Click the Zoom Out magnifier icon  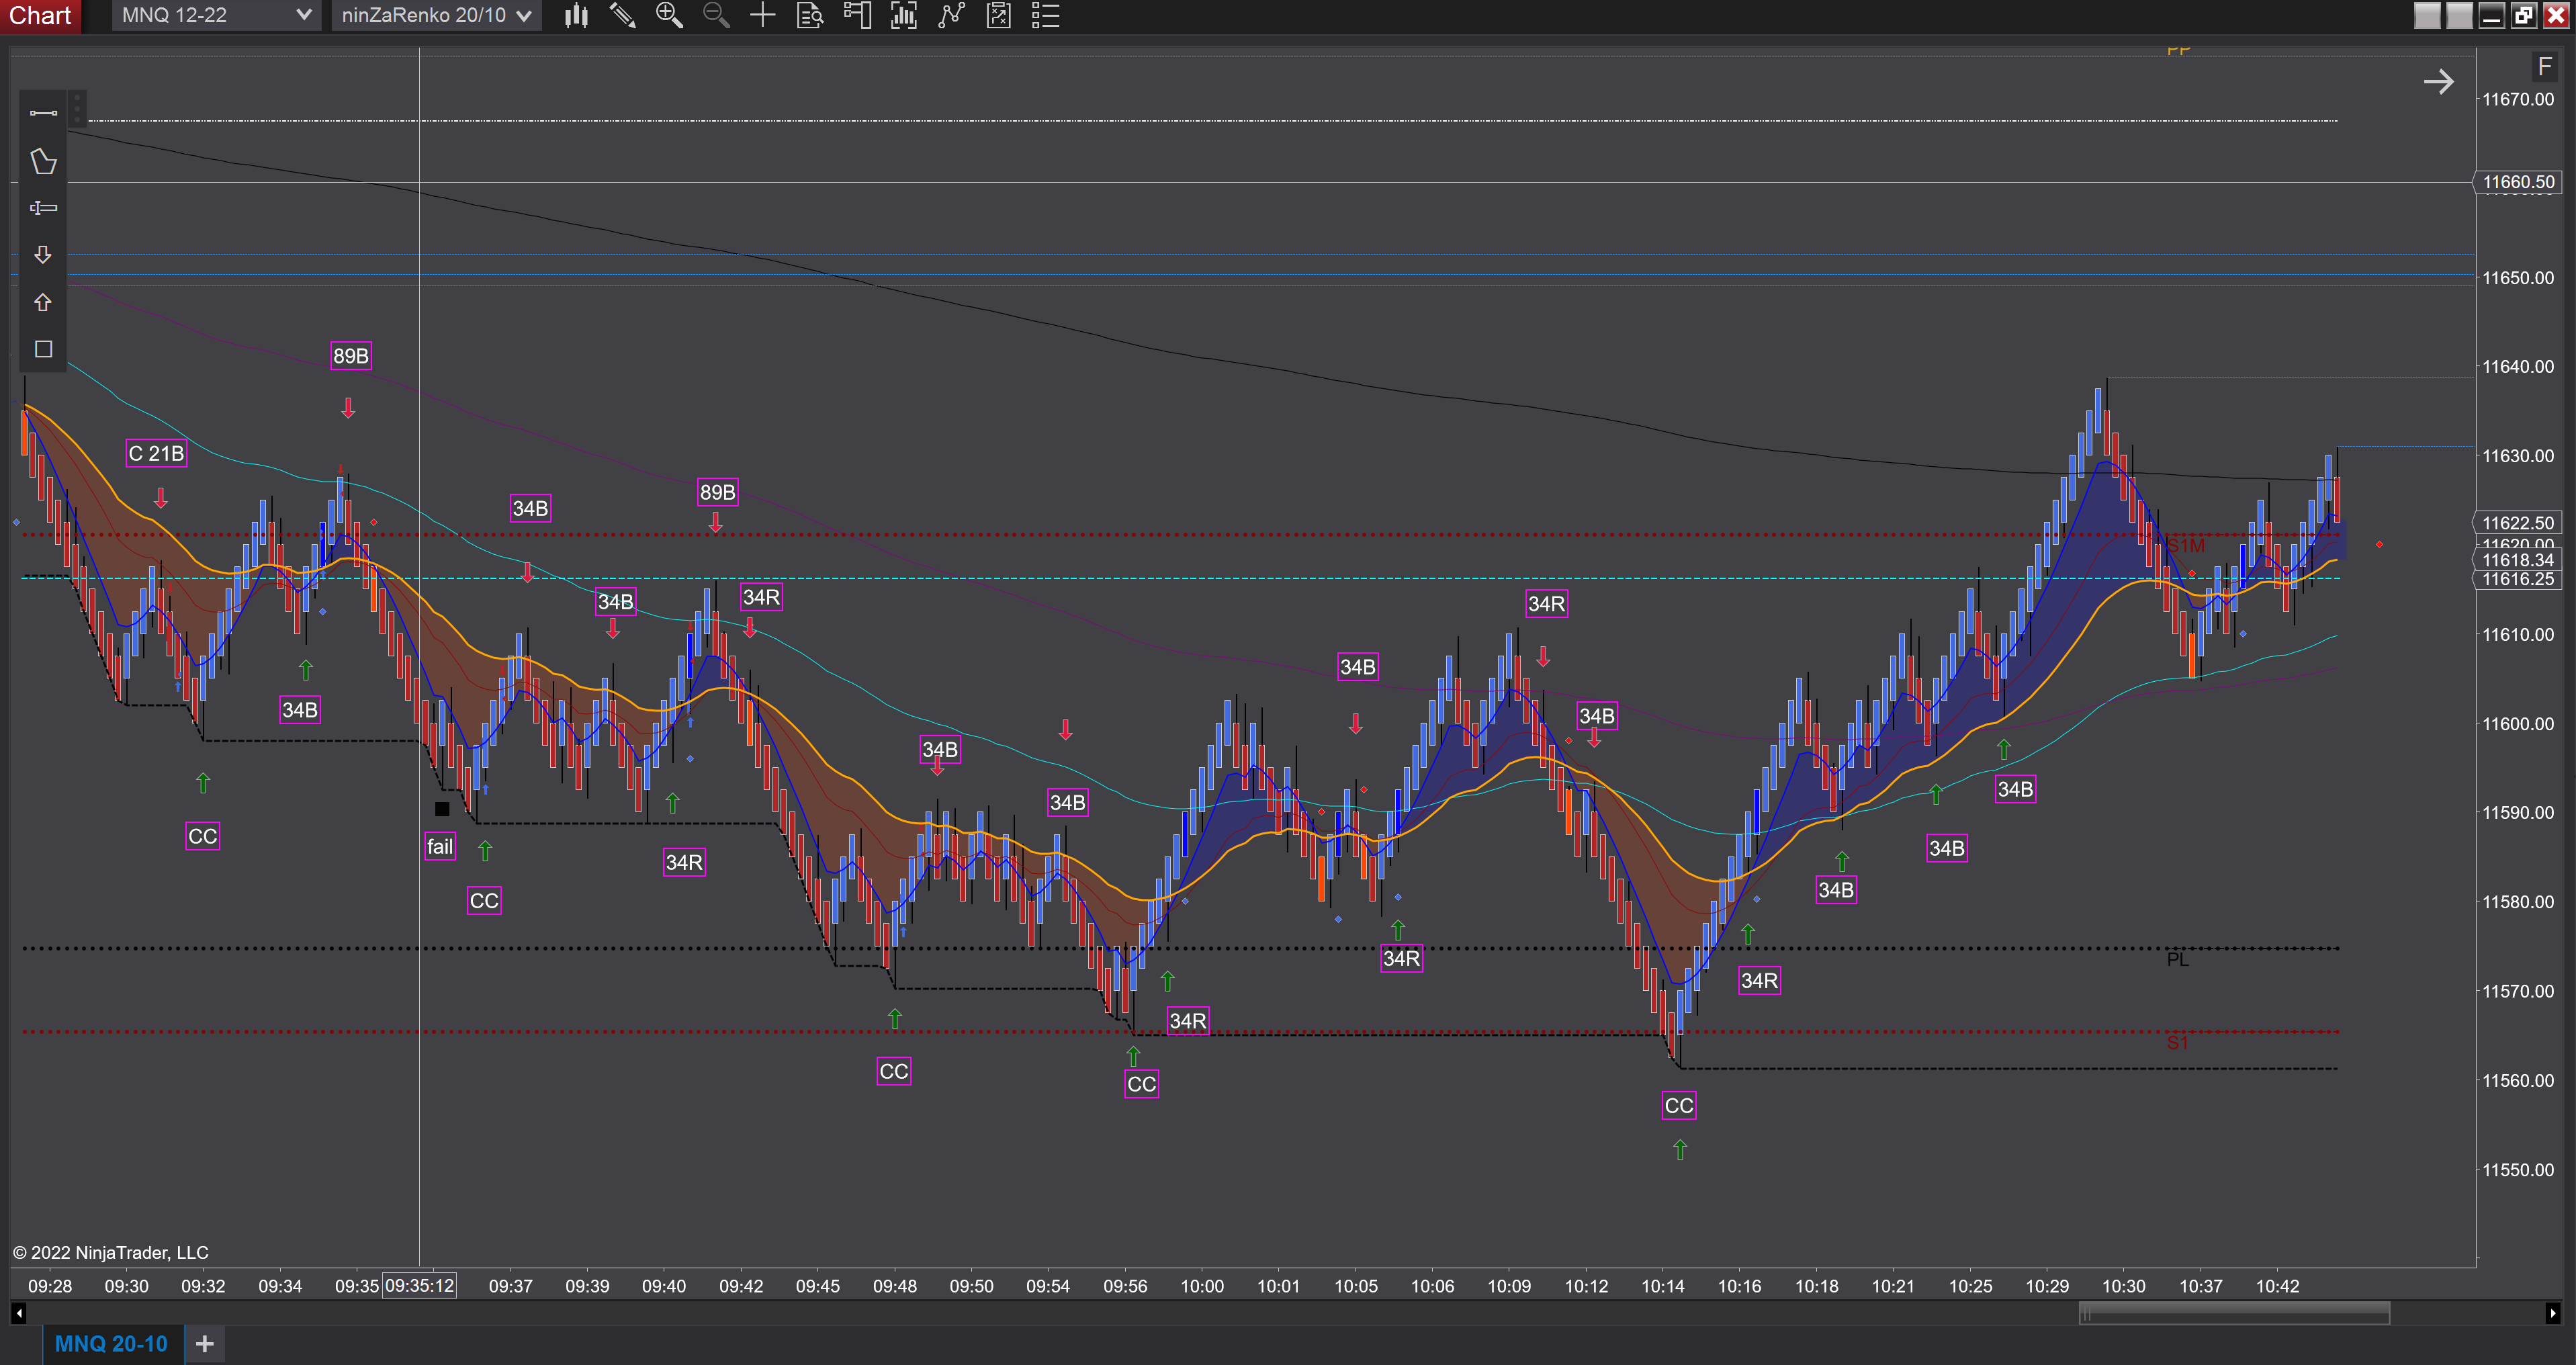coord(716,15)
